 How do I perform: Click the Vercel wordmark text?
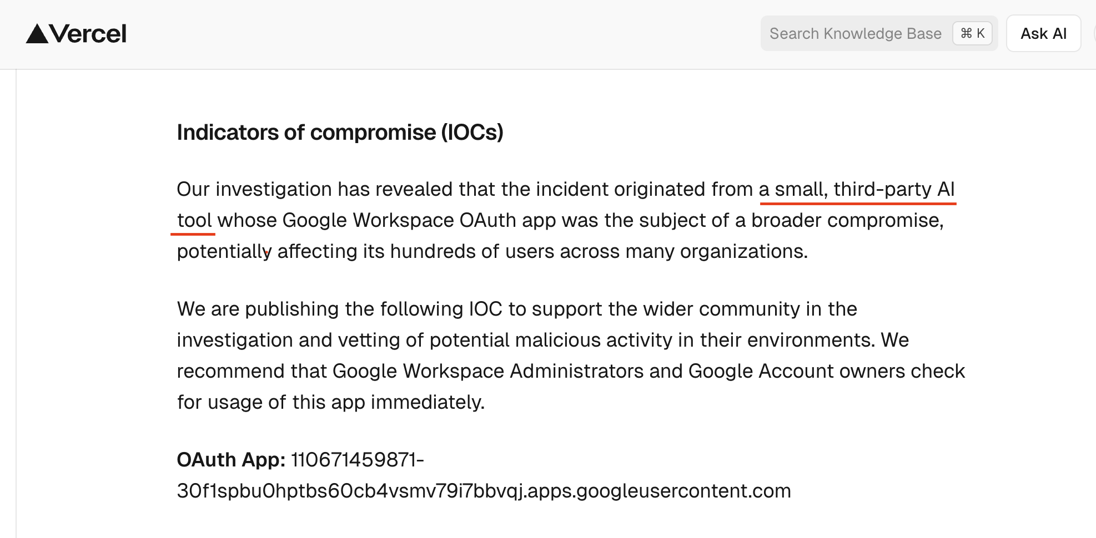click(x=88, y=34)
